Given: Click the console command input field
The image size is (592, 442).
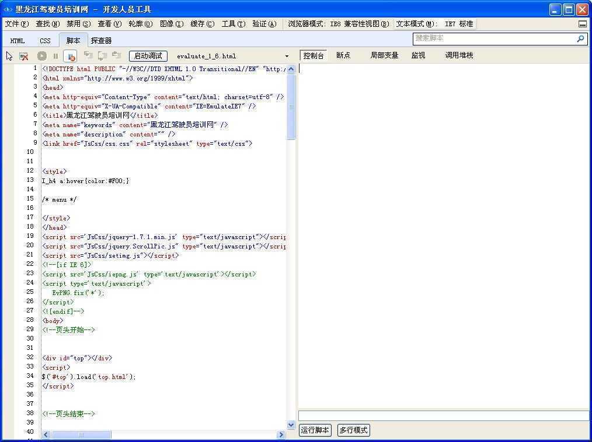Looking at the screenshot, I should pyautogui.click(x=444, y=416).
